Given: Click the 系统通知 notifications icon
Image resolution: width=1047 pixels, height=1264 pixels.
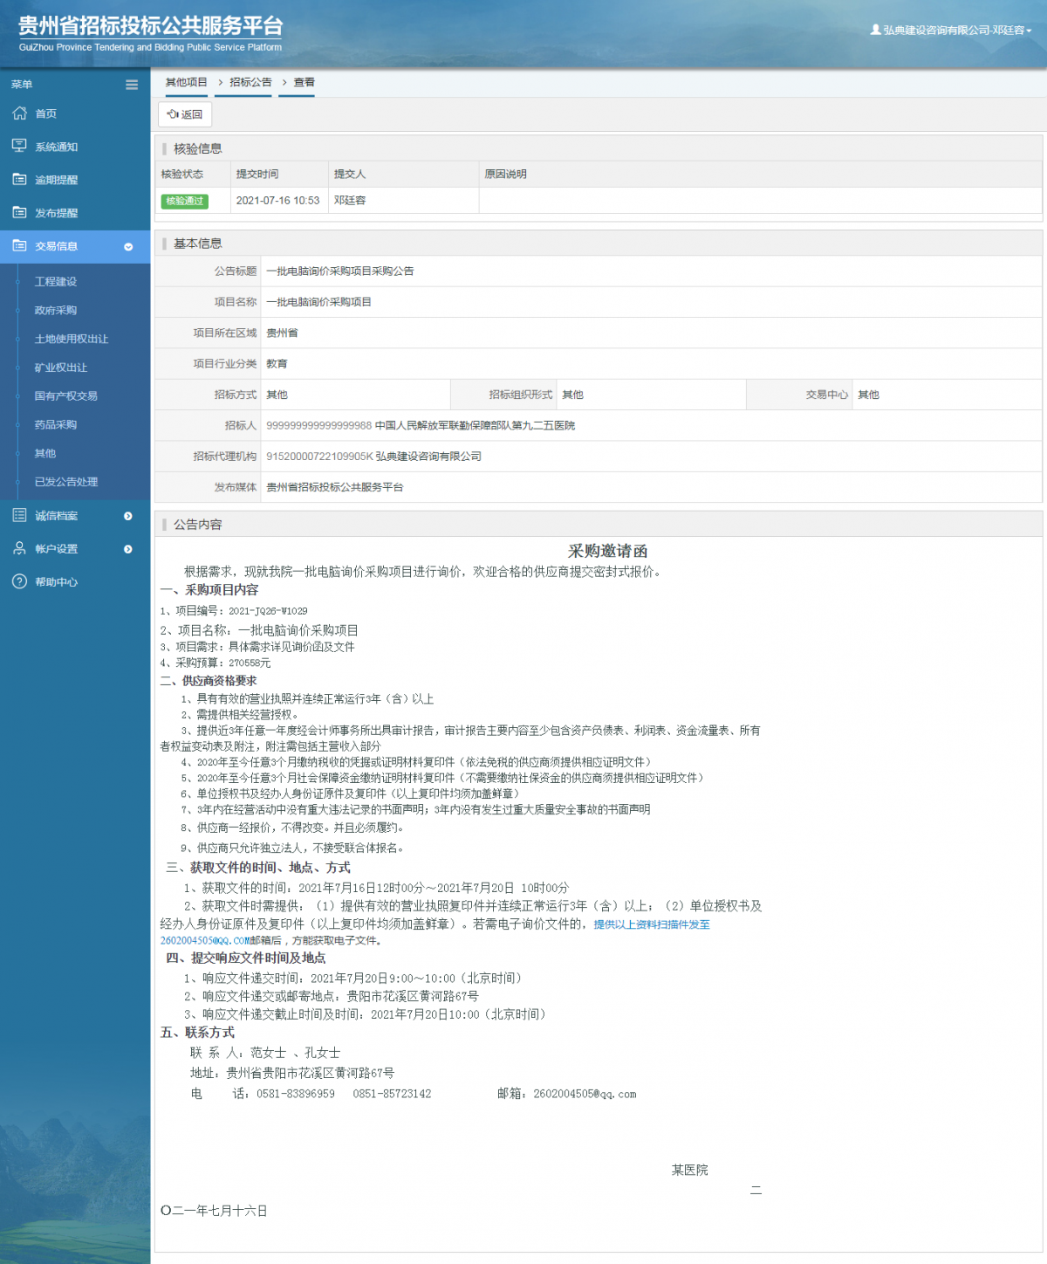Looking at the screenshot, I should click(x=19, y=146).
